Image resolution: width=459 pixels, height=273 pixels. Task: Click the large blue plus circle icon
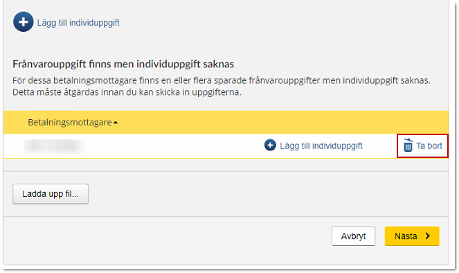23,22
